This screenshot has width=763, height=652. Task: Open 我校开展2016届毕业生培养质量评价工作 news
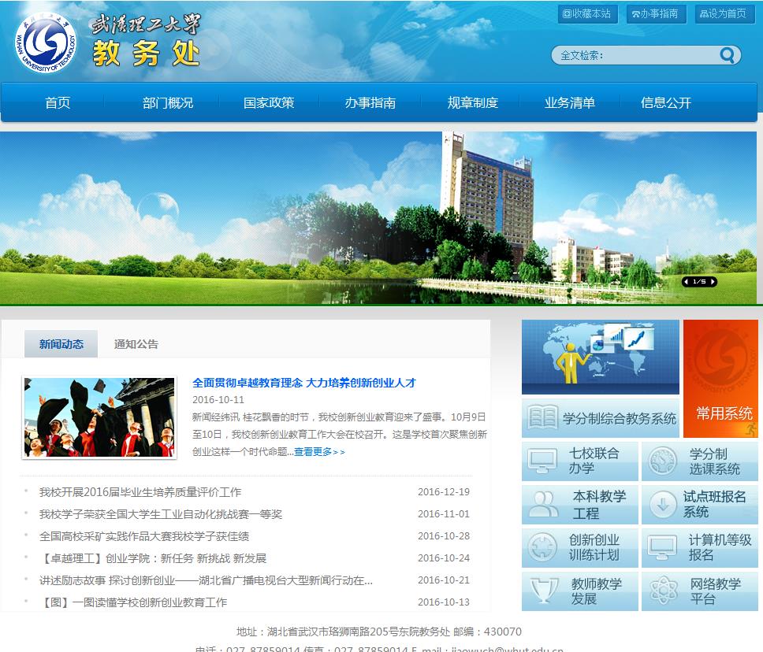coord(140,492)
